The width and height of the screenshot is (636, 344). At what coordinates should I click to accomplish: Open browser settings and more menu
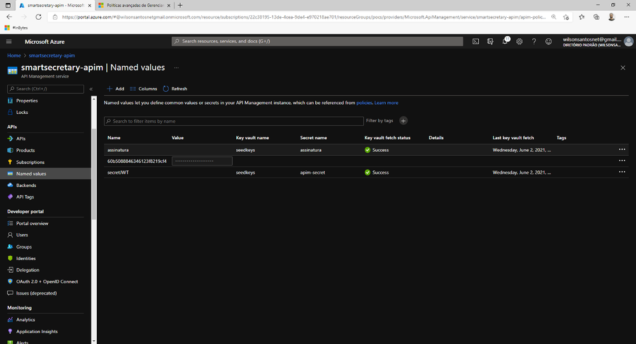tap(626, 17)
